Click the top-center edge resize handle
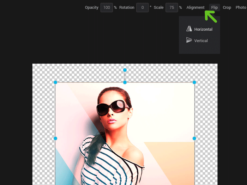Viewport: 247px width, 185px height. (x=125, y=82)
